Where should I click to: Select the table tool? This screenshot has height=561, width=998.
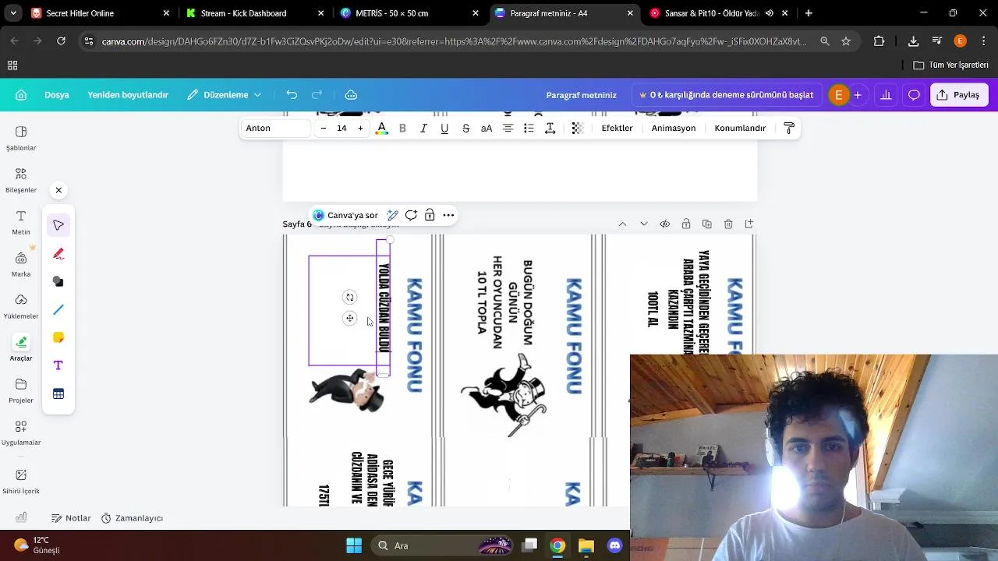coord(58,393)
